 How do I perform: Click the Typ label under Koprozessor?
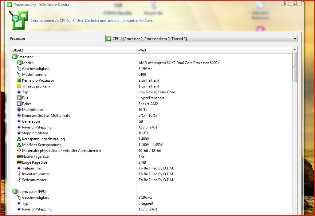click(x=25, y=203)
